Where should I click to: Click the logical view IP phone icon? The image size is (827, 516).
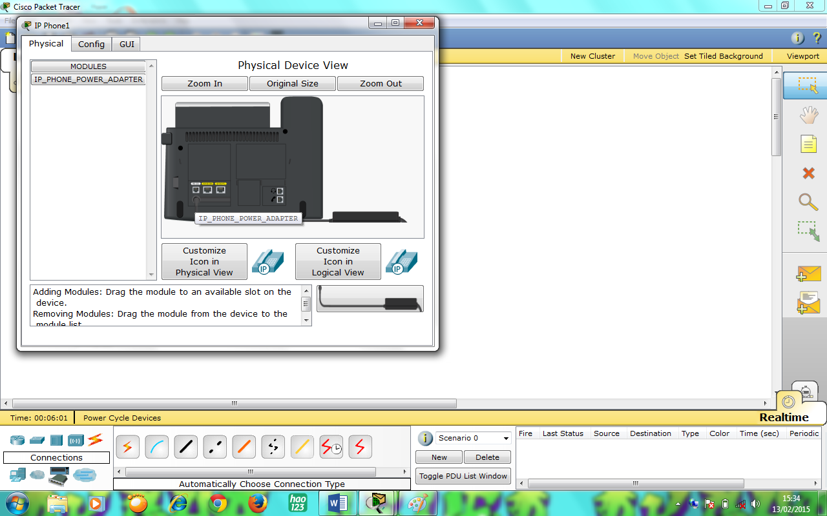(401, 261)
